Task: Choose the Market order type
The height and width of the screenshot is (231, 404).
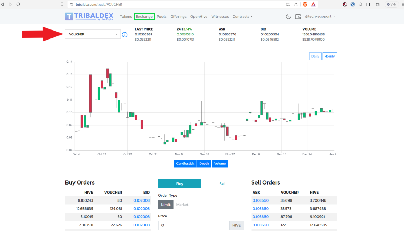Action: pos(182,205)
